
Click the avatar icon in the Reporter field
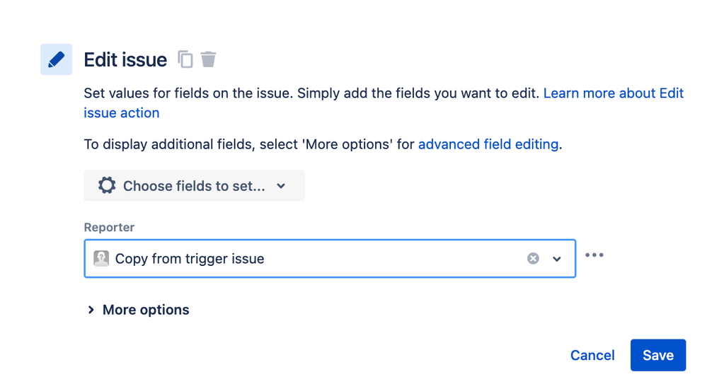coord(101,259)
